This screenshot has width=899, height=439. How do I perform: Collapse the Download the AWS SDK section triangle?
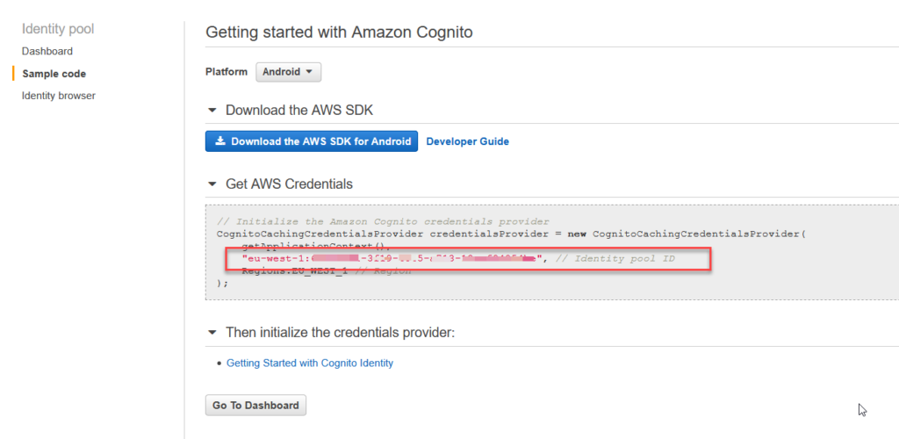212,111
